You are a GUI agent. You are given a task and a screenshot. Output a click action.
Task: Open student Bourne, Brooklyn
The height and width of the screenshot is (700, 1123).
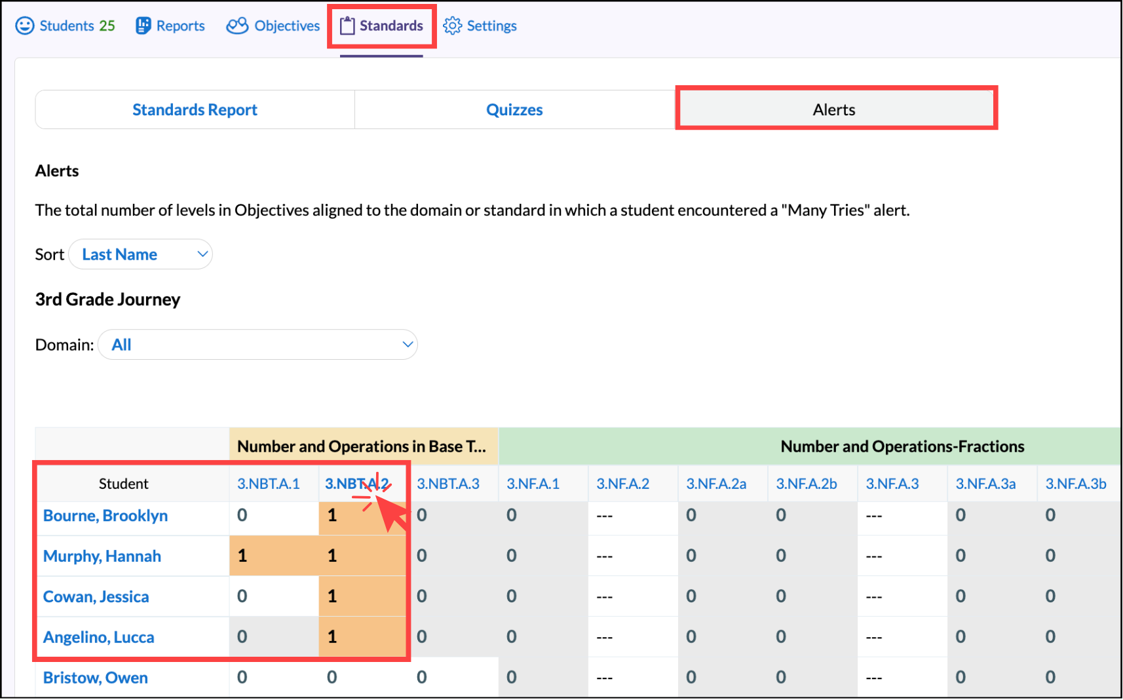coord(105,516)
